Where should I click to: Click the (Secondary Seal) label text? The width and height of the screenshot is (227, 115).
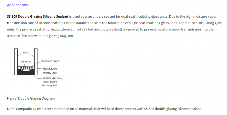pyautogui.click(x=50, y=85)
